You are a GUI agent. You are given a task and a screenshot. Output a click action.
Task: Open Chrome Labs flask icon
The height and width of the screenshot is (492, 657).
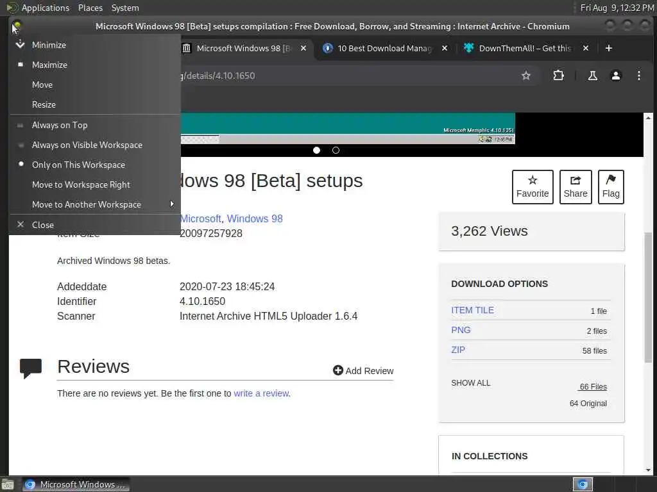click(x=592, y=76)
